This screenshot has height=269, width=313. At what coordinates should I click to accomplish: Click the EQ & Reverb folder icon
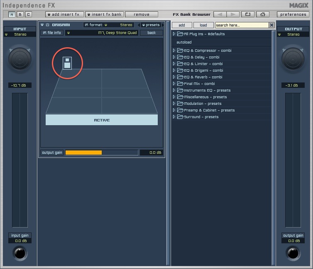click(180, 77)
